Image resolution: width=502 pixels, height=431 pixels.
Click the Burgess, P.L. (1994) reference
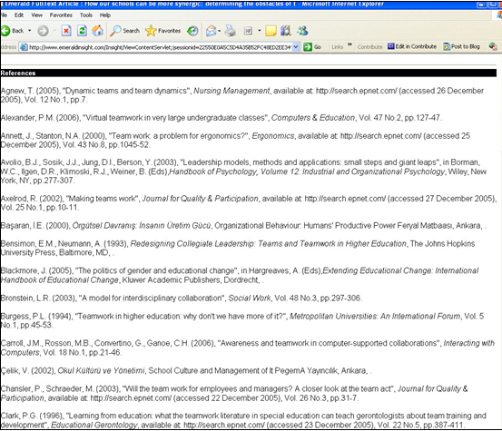coord(242,320)
